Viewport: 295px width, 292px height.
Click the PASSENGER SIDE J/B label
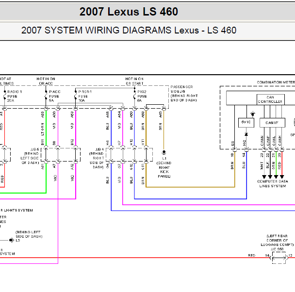(x=184, y=94)
